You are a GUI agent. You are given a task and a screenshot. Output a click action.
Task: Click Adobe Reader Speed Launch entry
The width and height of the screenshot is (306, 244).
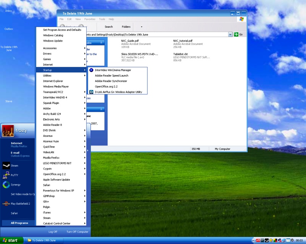112,75
